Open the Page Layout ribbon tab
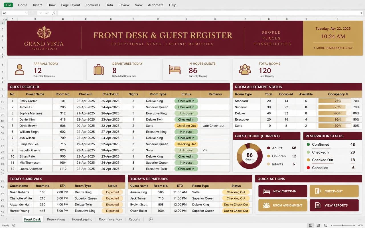The height and width of the screenshot is (228, 365). [x=71, y=5]
